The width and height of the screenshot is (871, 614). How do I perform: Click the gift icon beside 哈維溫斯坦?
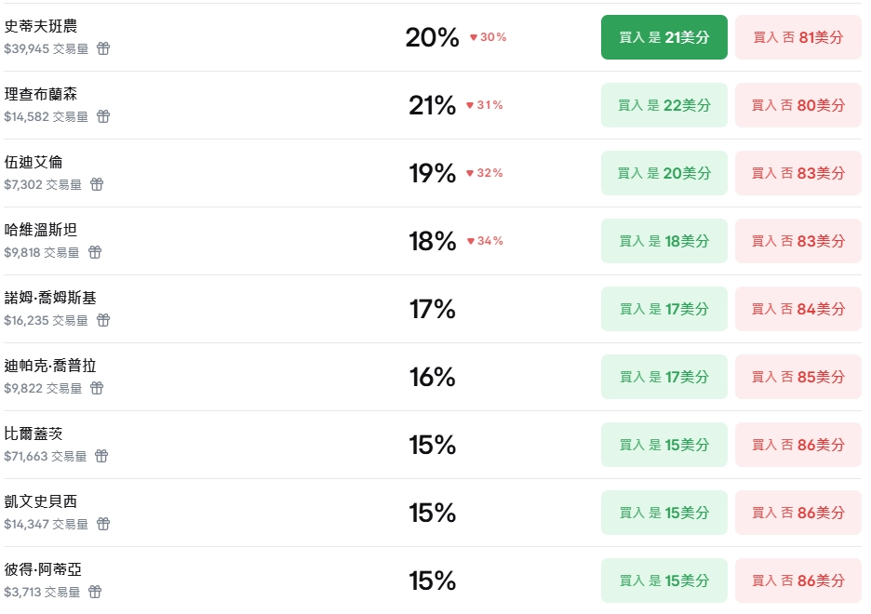point(95,252)
